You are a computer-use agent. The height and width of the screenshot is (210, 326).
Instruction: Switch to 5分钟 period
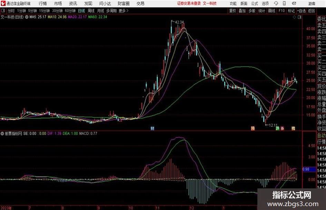point(32,11)
